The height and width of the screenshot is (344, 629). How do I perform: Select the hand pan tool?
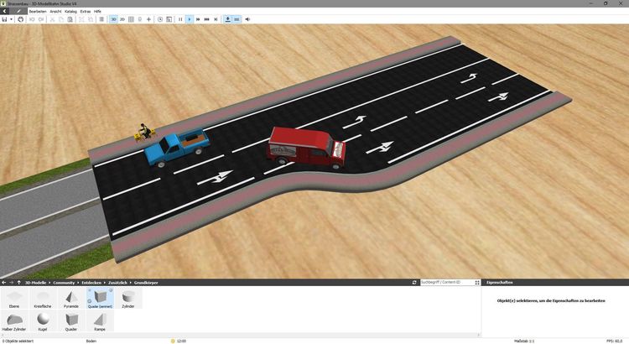click(22, 18)
